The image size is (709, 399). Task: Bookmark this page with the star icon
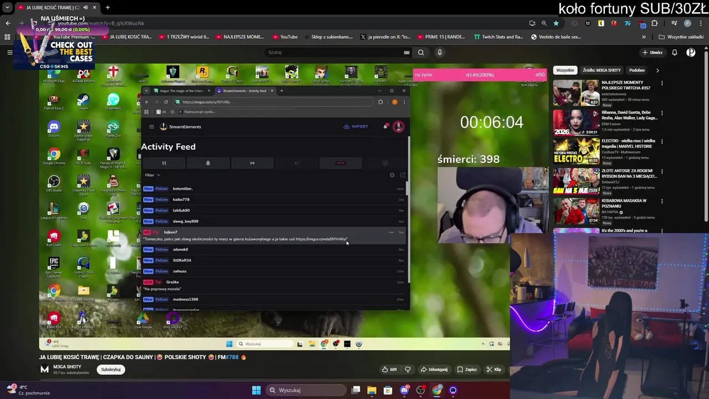(x=556, y=23)
